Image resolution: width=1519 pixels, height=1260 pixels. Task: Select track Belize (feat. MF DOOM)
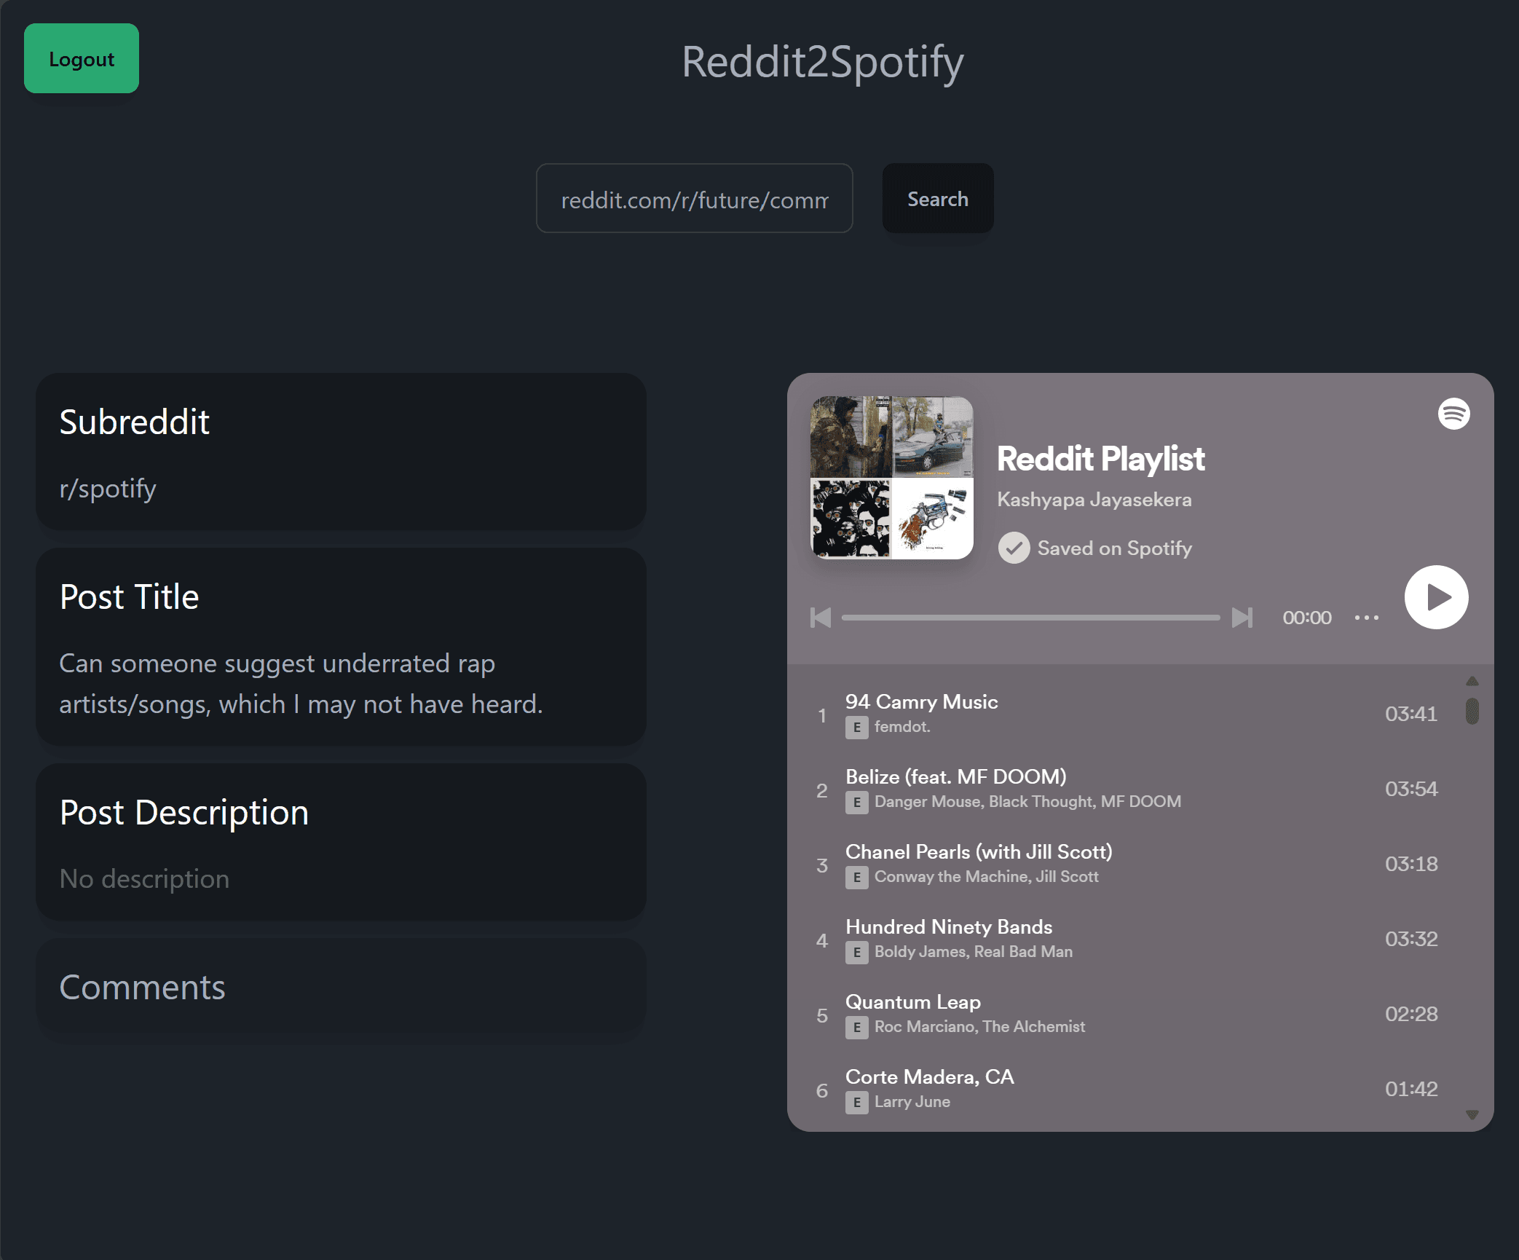point(1126,789)
